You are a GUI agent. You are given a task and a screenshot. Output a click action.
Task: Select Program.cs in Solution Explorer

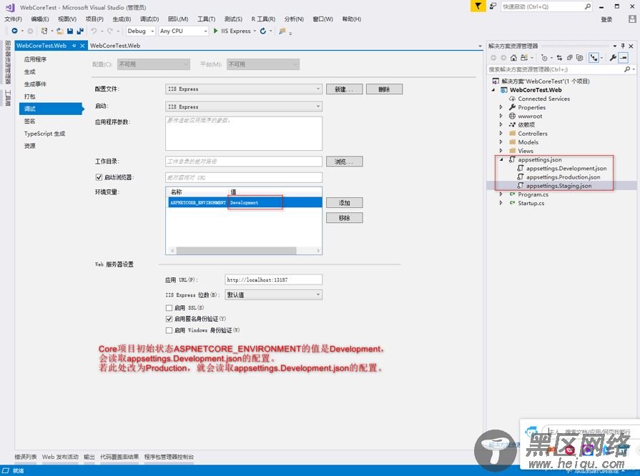tap(533, 194)
